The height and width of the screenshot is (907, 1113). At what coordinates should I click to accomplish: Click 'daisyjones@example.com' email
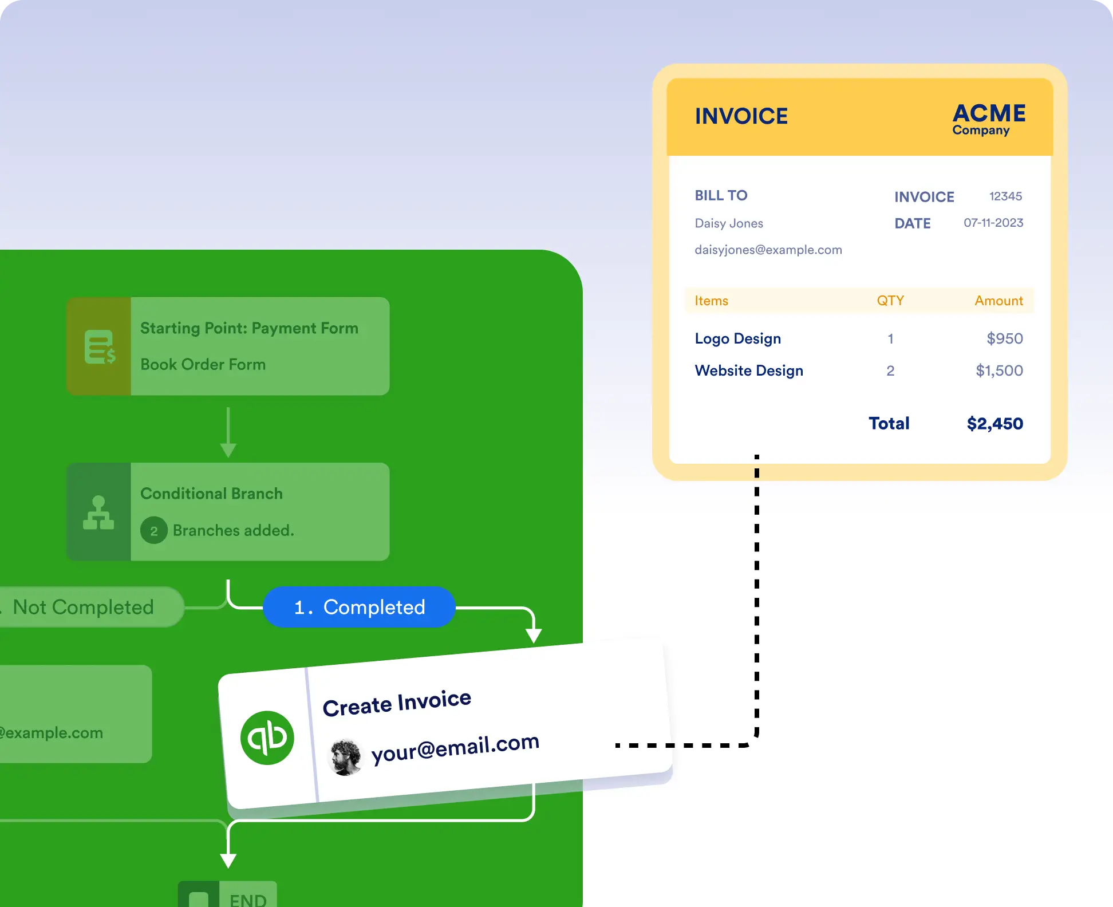tap(768, 250)
